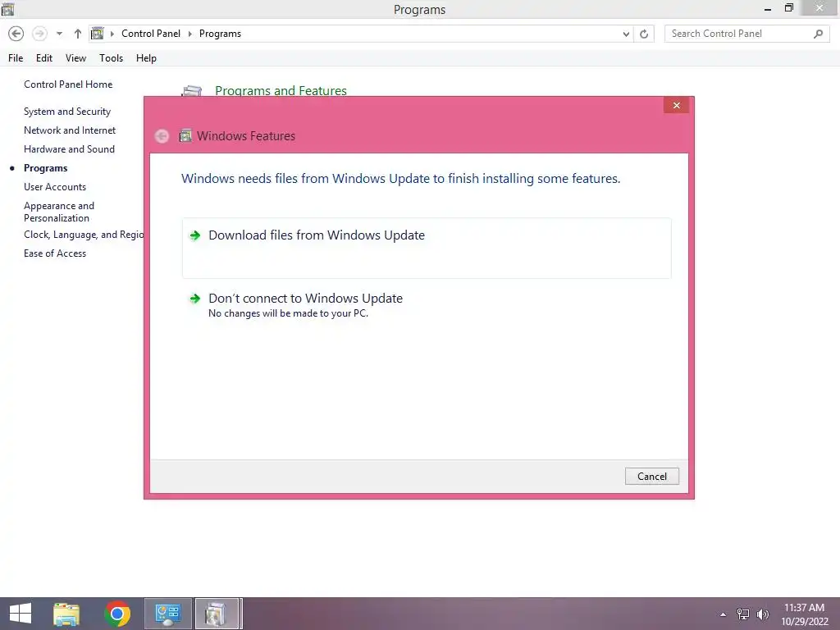Click the search magnifier icon

pyautogui.click(x=818, y=34)
